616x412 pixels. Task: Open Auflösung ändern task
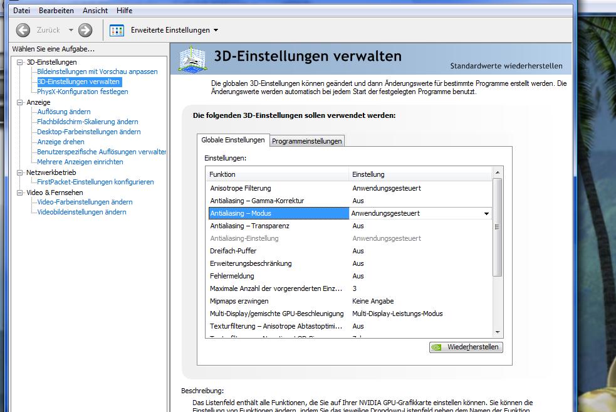(64, 112)
